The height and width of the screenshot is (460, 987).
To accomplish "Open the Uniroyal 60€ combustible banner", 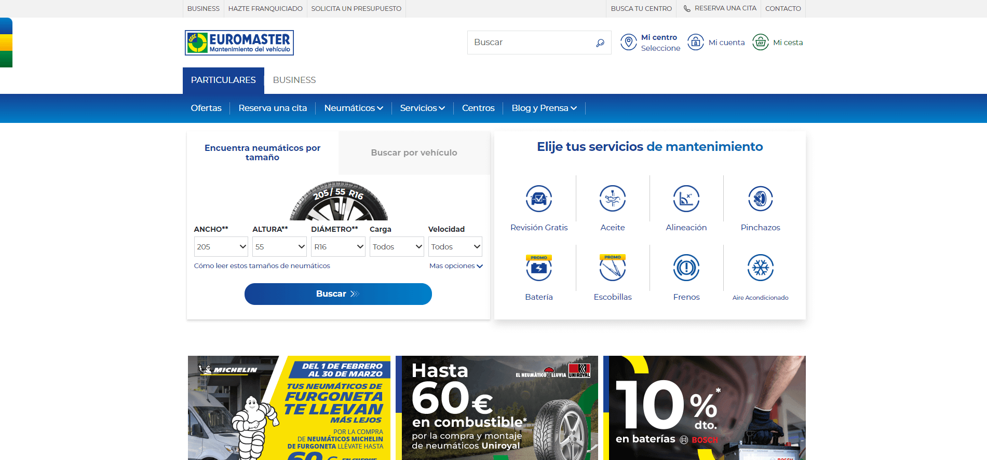I will pos(497,408).
